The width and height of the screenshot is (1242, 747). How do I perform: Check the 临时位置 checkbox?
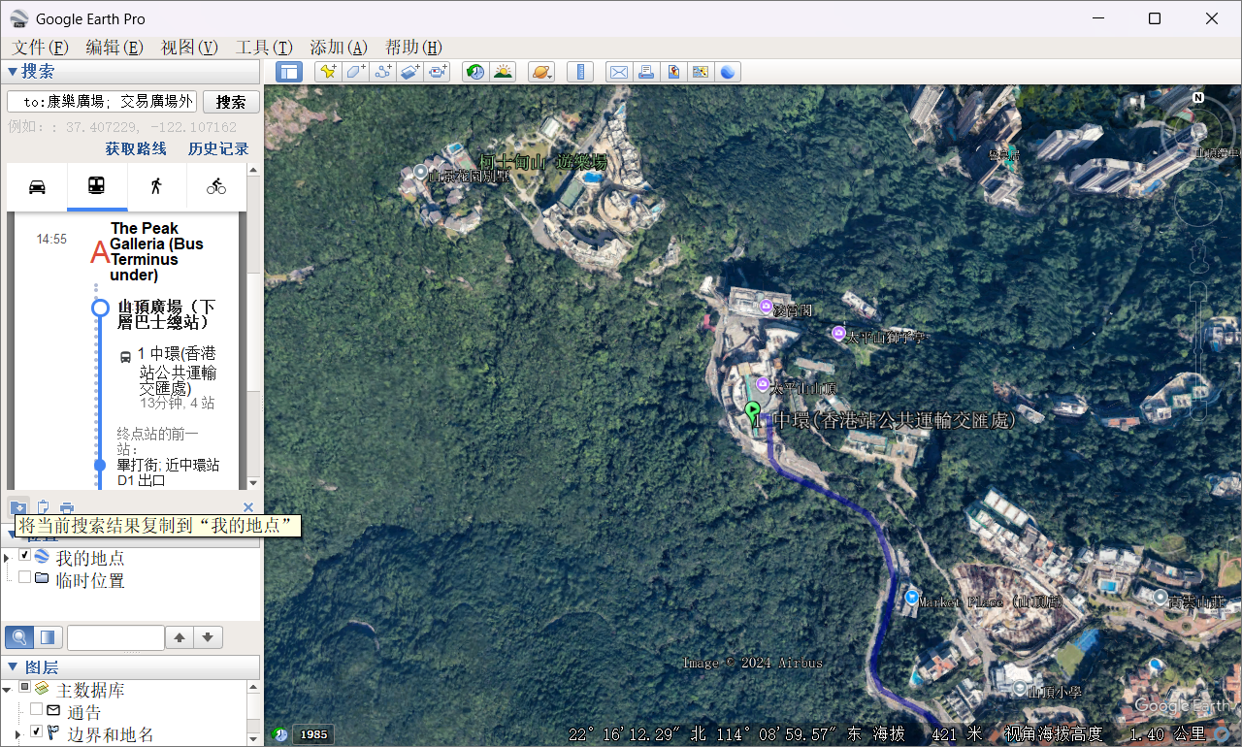tap(25, 577)
